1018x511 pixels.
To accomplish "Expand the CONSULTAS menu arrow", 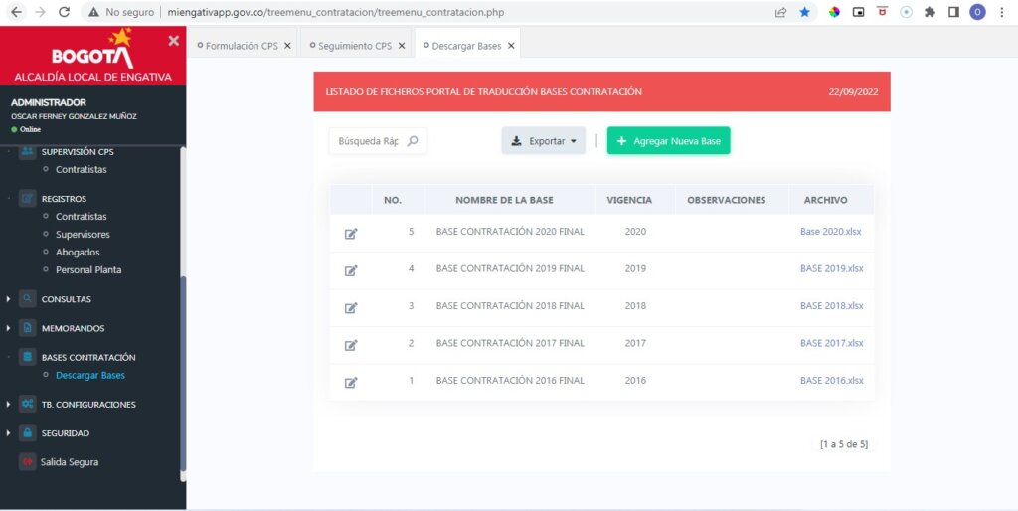I will [x=8, y=299].
